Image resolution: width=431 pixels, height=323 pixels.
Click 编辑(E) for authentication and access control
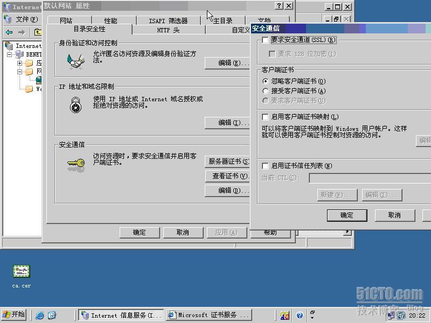[227, 63]
